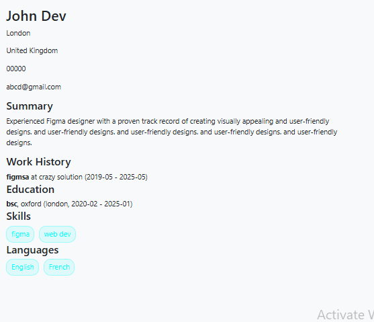Click the London city text

(18, 33)
